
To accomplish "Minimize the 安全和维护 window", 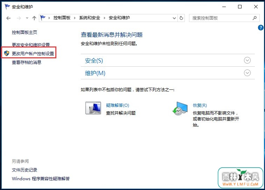I will pos(224,7).
